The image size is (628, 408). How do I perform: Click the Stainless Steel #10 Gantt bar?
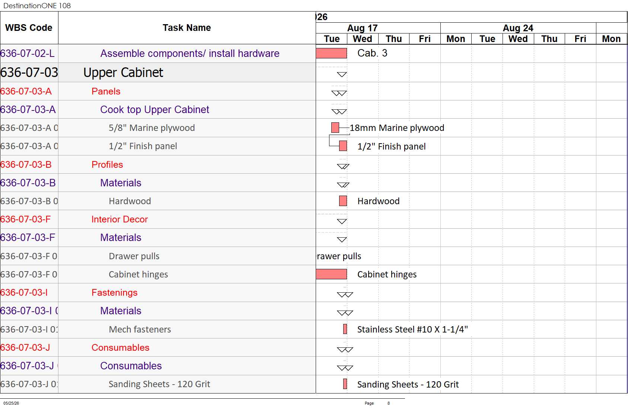point(345,329)
